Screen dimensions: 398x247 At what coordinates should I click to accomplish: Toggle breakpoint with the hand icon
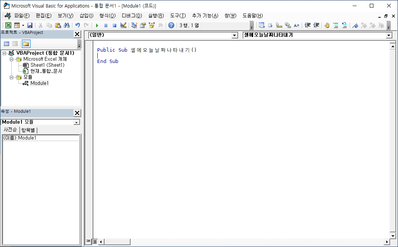[327, 25]
